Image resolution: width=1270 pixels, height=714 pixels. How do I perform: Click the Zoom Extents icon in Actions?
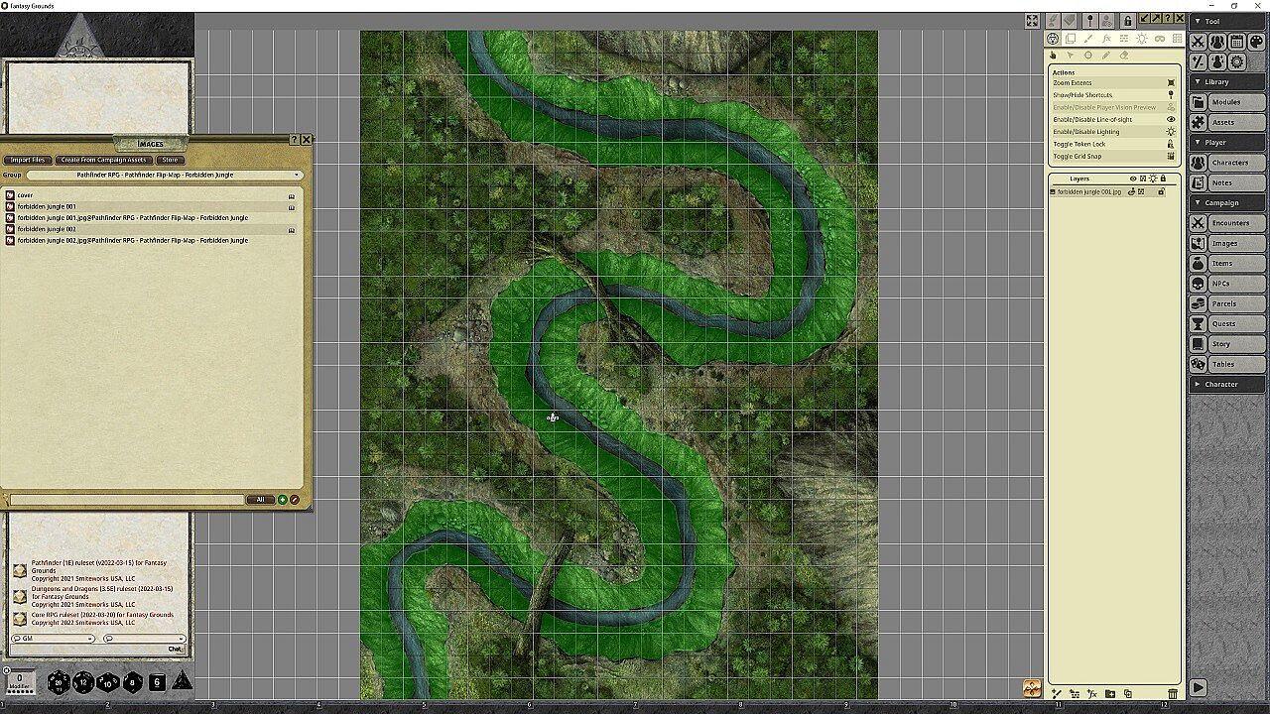[x=1171, y=83]
